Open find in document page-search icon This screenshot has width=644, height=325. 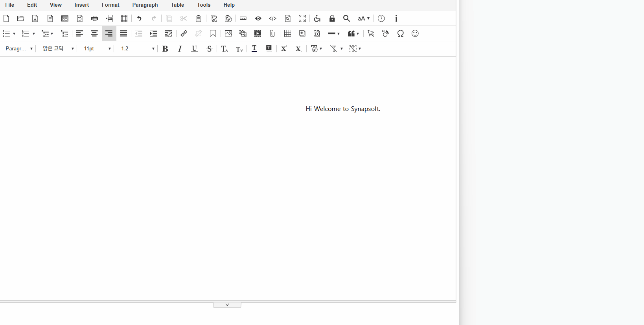[288, 18]
